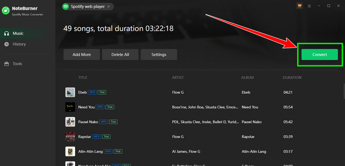Image resolution: width=345 pixels, height=166 pixels.
Task: Click the toolbox Tools icon
Action: 6,64
